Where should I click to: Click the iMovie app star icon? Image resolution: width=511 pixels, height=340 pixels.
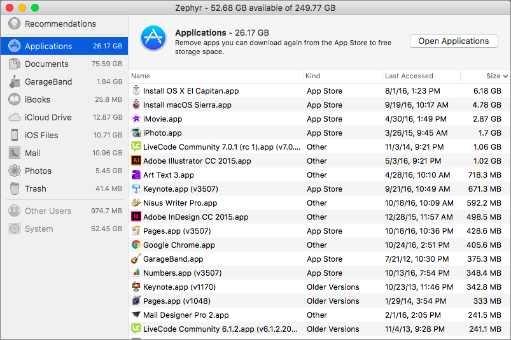pyautogui.click(x=136, y=119)
